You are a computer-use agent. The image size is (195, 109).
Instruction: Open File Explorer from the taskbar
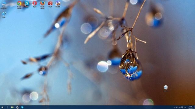point(12,107)
